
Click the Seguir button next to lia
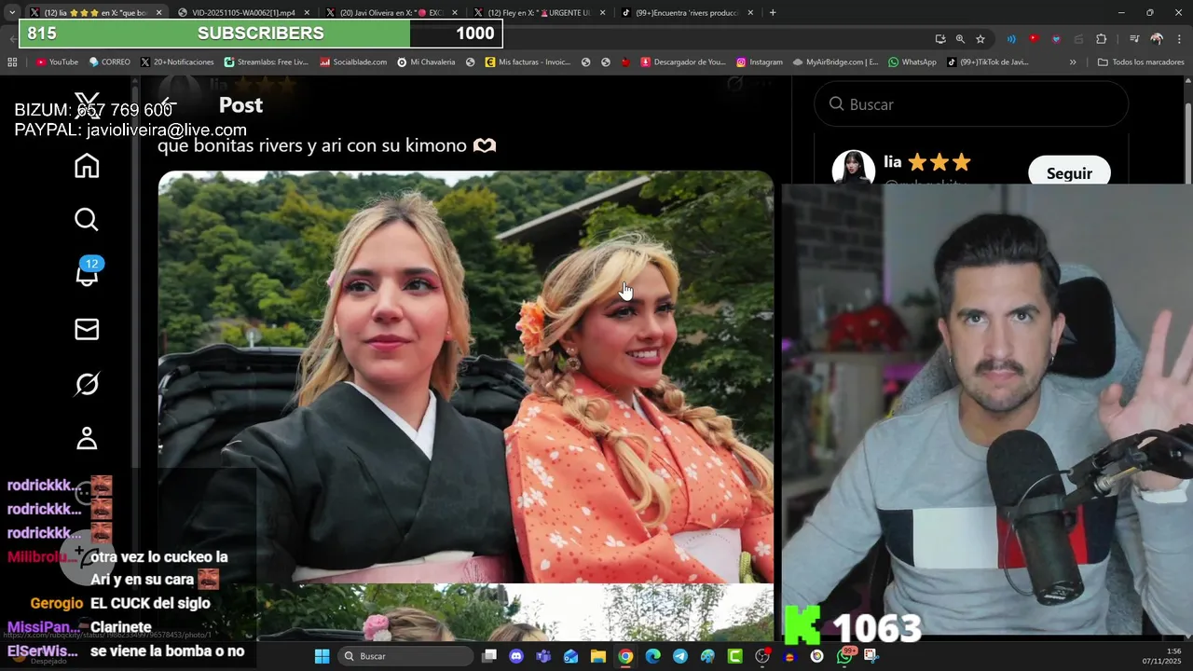click(1069, 173)
